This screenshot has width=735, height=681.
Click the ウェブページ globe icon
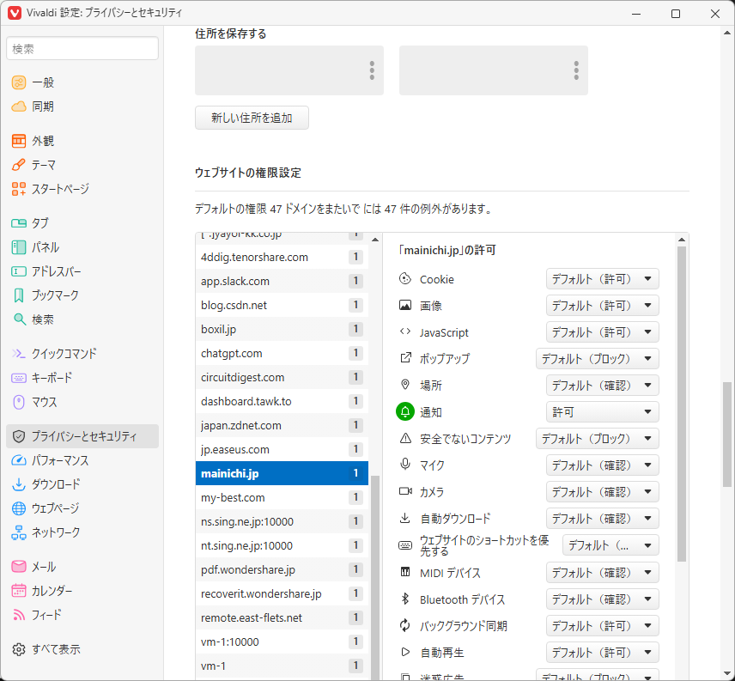(x=19, y=508)
